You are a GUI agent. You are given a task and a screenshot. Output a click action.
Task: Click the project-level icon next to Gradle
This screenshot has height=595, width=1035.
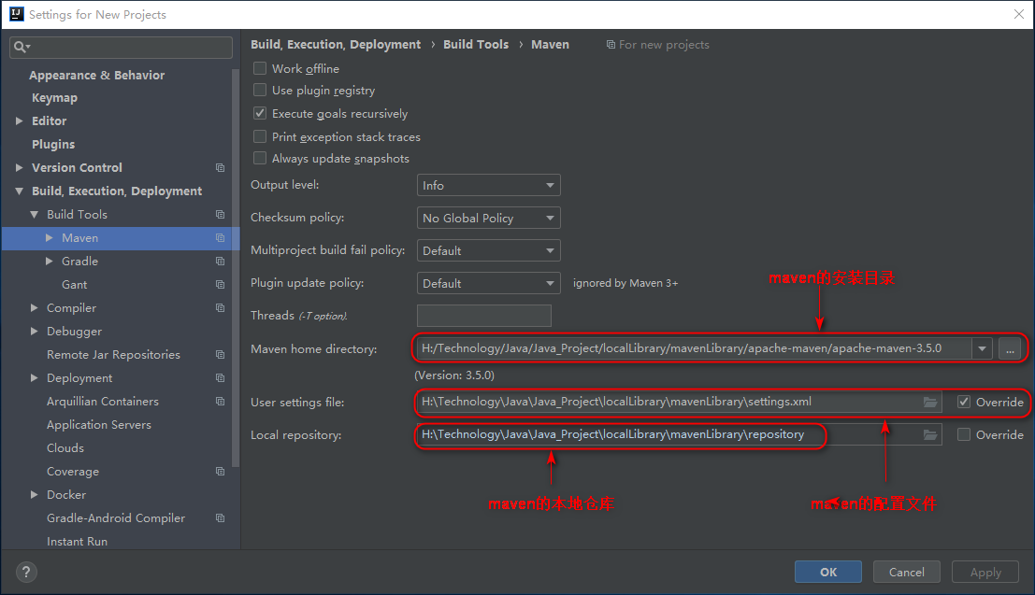coord(221,262)
